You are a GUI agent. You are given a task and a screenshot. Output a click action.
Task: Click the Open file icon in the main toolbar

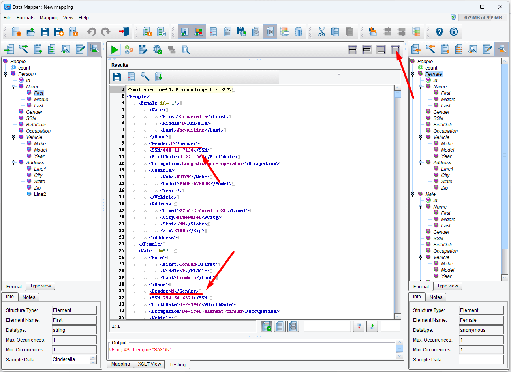pos(30,32)
